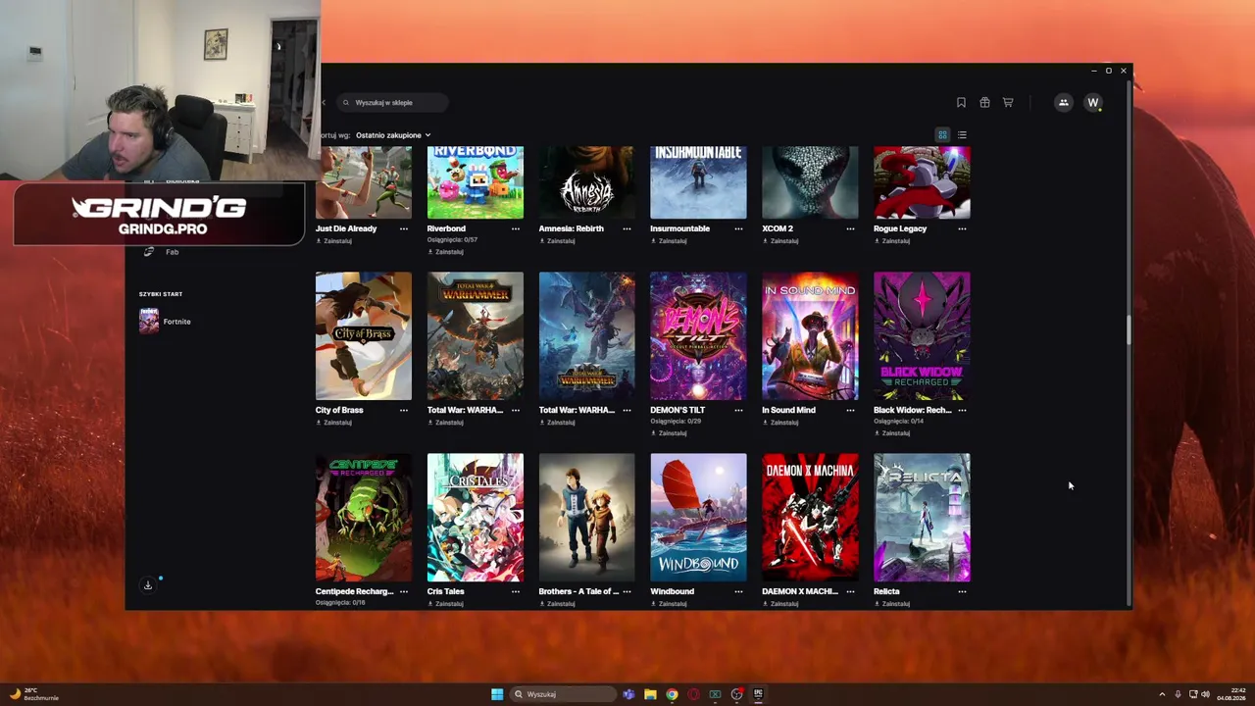The width and height of the screenshot is (1255, 706).
Task: Open the friends list icon
Action: (x=1063, y=102)
